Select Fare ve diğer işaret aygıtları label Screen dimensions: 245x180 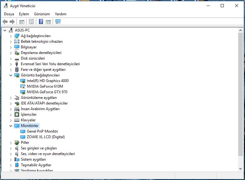(43, 70)
